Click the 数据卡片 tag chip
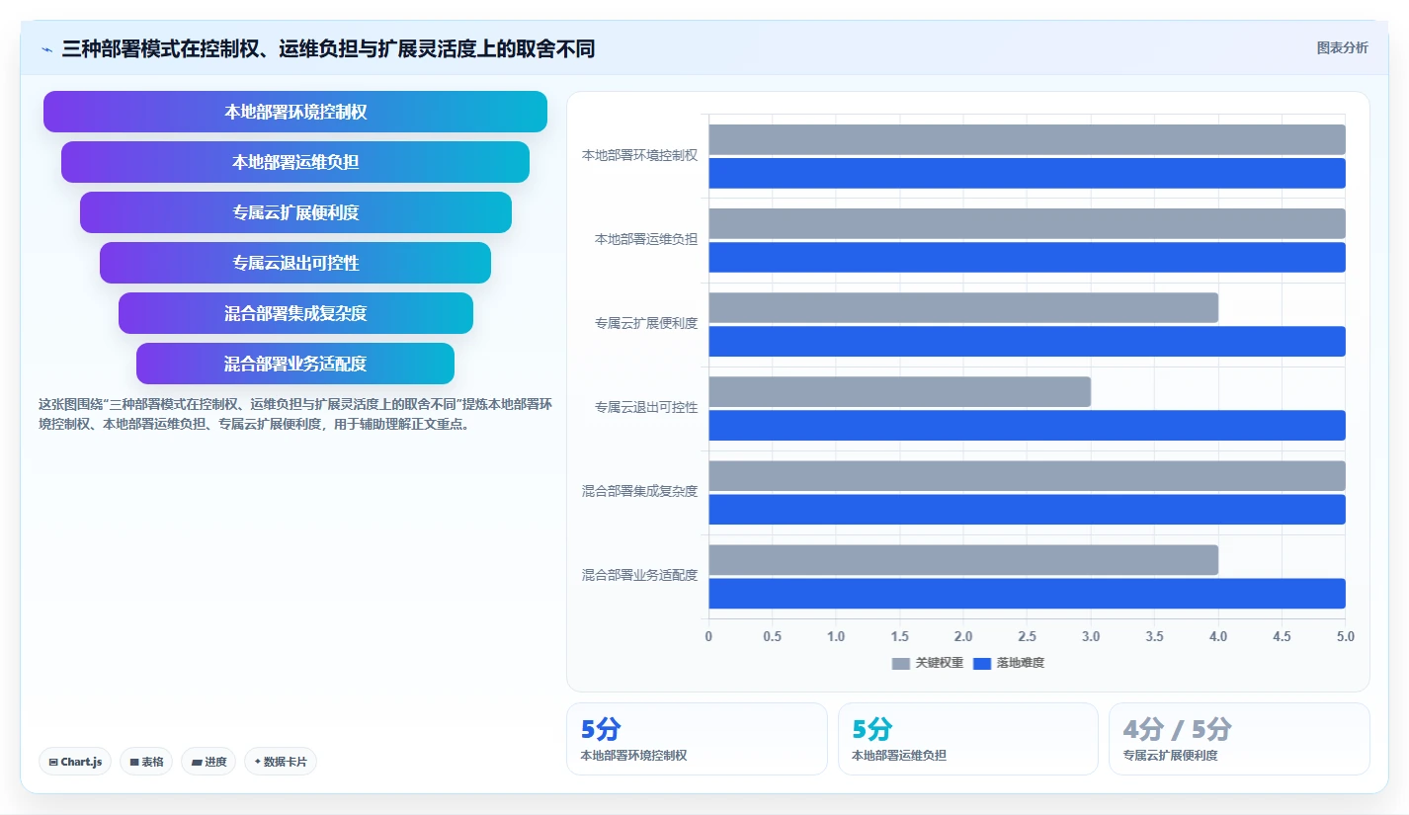This screenshot has width=1409, height=815. 281,762
